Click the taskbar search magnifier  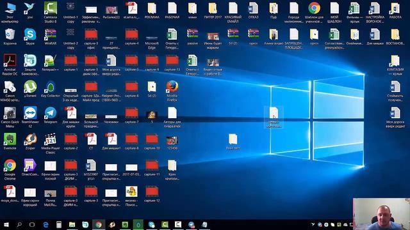tap(19, 225)
